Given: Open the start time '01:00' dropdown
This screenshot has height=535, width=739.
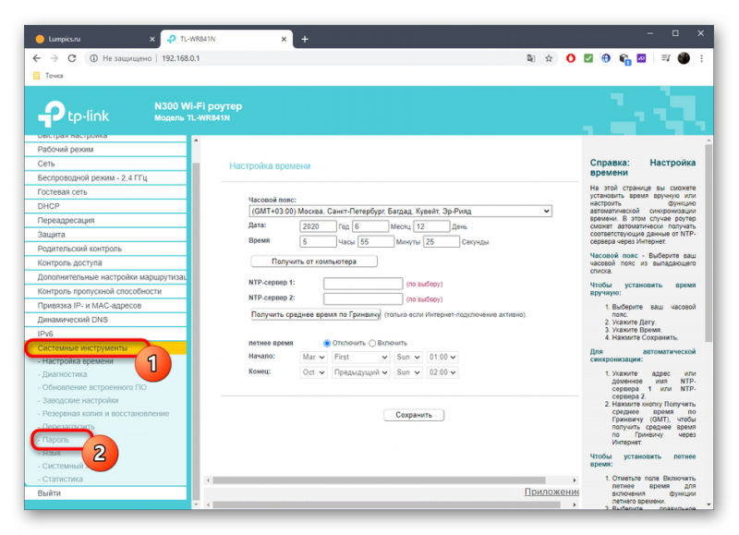Looking at the screenshot, I should [x=442, y=358].
